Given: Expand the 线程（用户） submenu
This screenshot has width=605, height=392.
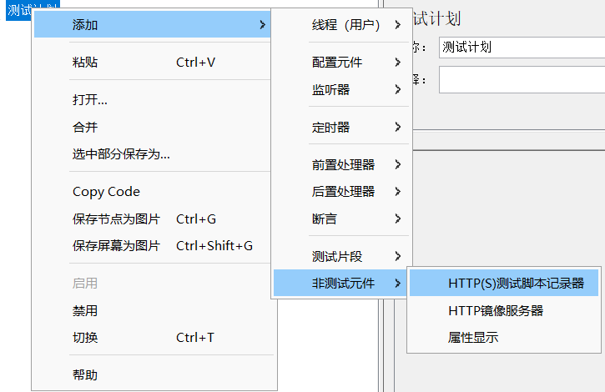Looking at the screenshot, I should [341, 25].
